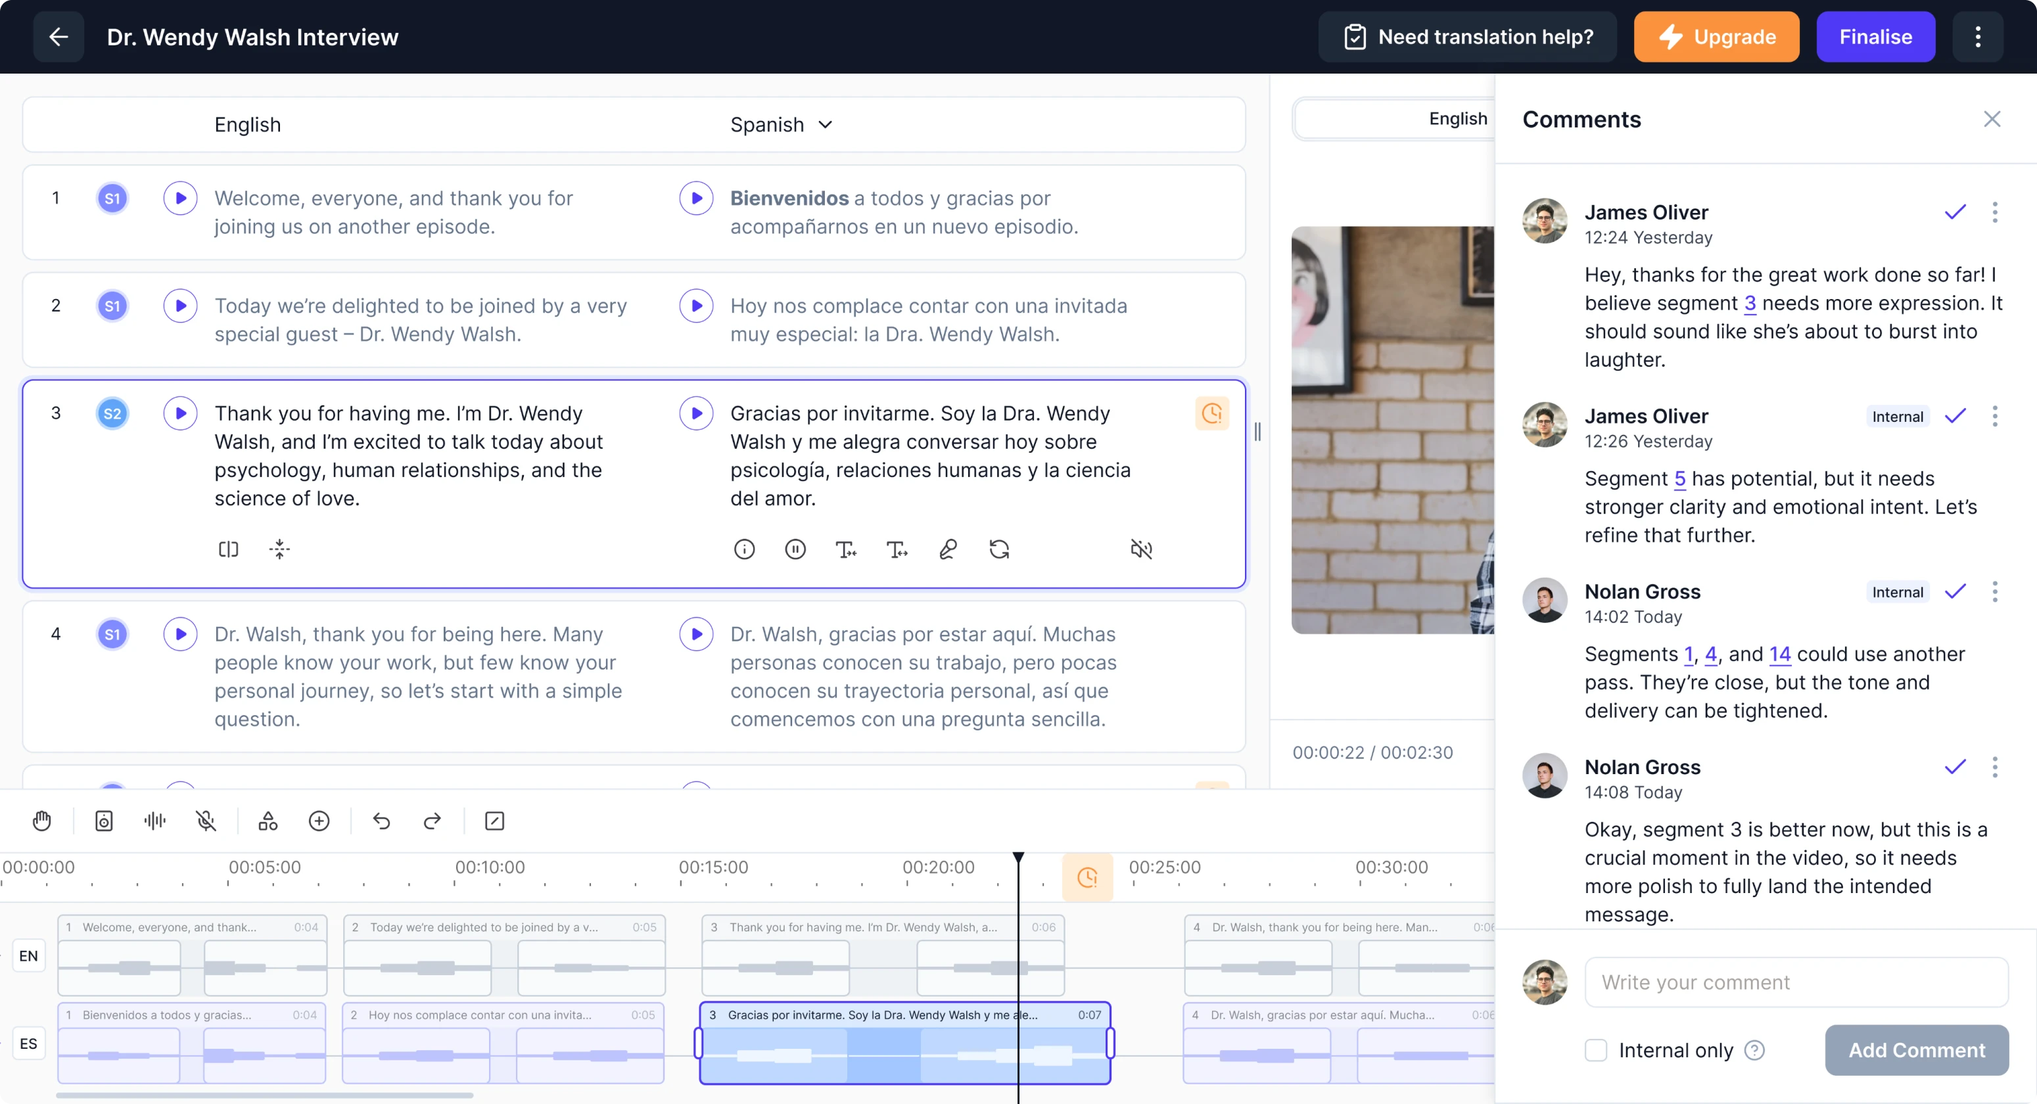
Task: Play segment 1 in the English column
Action: point(180,198)
